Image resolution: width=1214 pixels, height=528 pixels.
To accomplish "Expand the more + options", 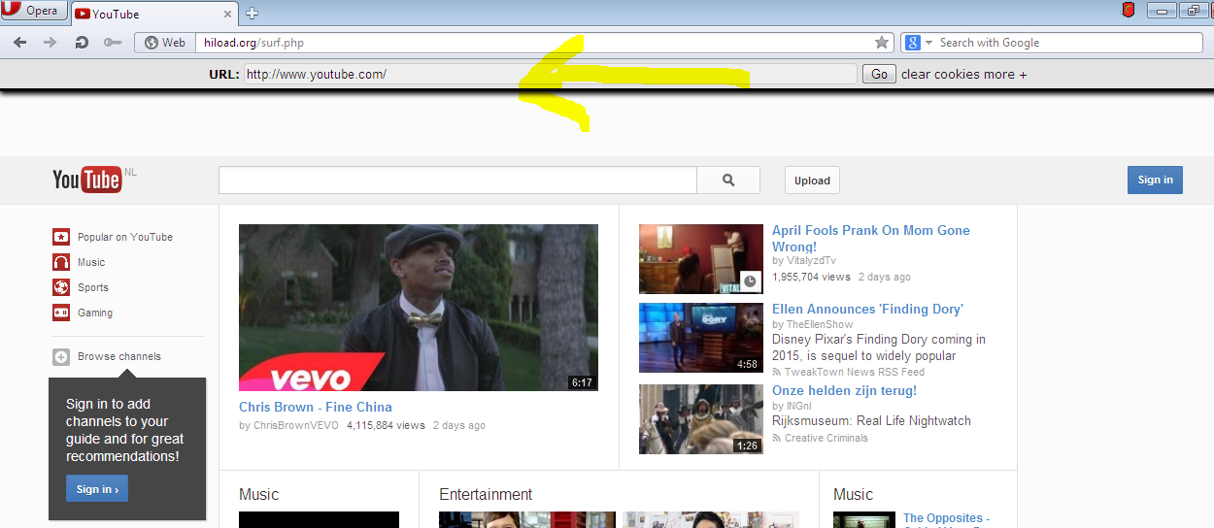I will point(1005,74).
